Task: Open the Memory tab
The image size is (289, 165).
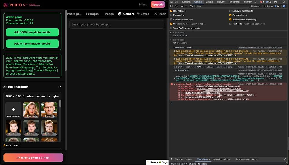Action: click(x=248, y=2)
